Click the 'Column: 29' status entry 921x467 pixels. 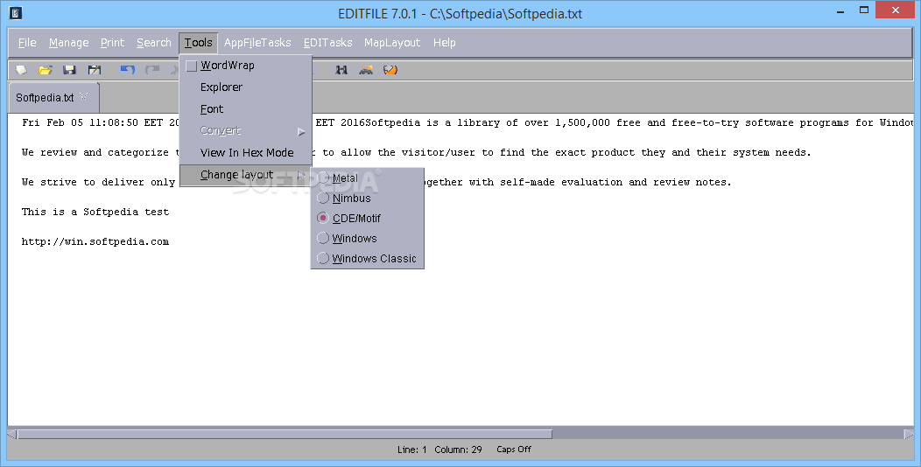(x=458, y=450)
